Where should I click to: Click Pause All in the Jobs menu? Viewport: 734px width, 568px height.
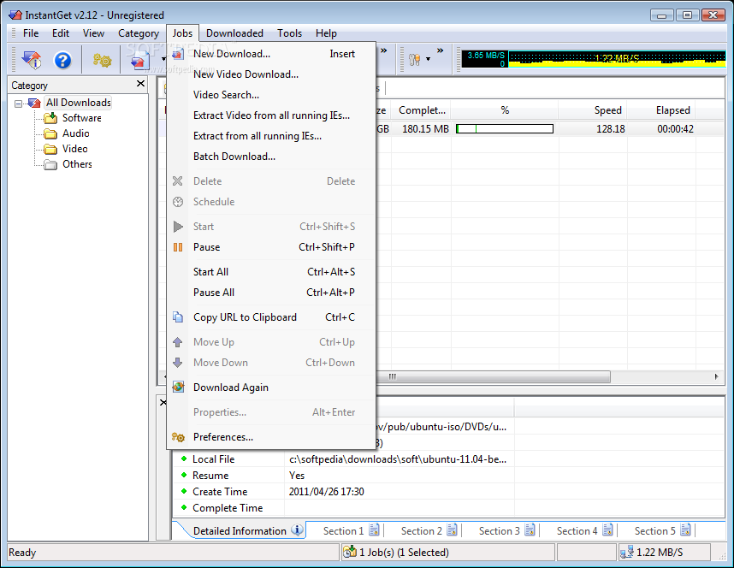pos(271,293)
